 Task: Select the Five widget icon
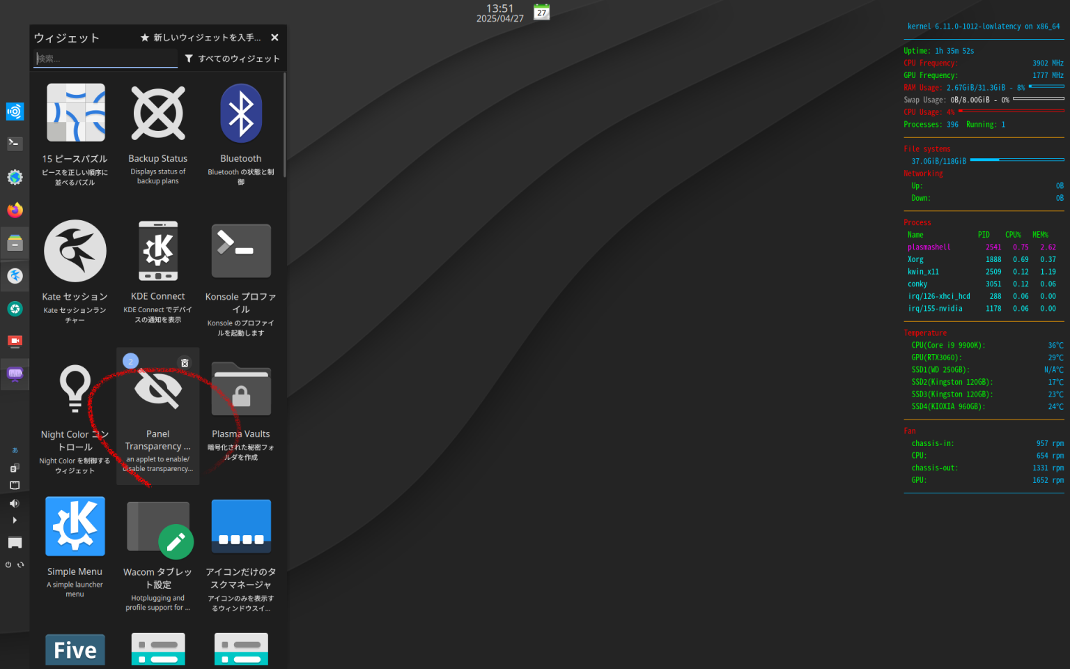[x=75, y=649]
